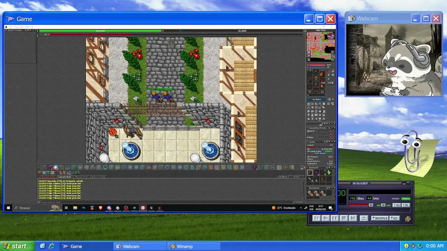The height and width of the screenshot is (251, 447).
Task: Select the third arrow stack in Red quiver
Action: click(x=323, y=193)
